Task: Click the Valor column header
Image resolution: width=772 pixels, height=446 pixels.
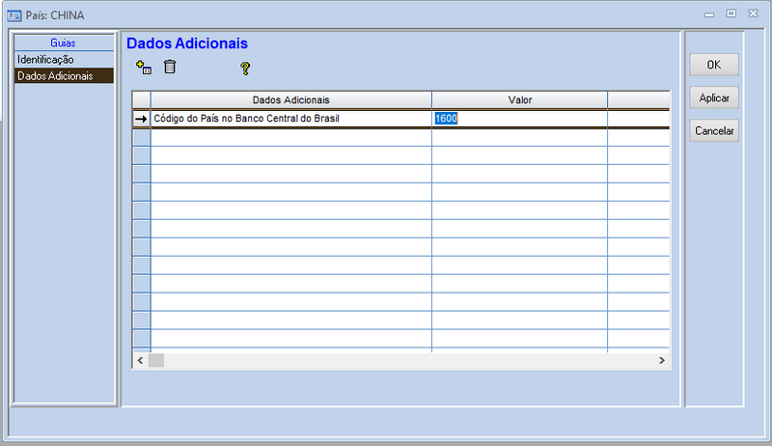Action: pyautogui.click(x=519, y=100)
